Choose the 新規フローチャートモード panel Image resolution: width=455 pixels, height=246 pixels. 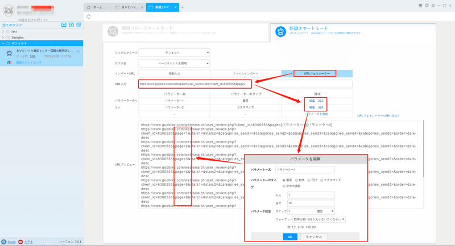click(x=185, y=32)
